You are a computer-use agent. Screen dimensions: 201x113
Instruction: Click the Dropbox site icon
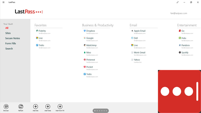coord(85,31)
